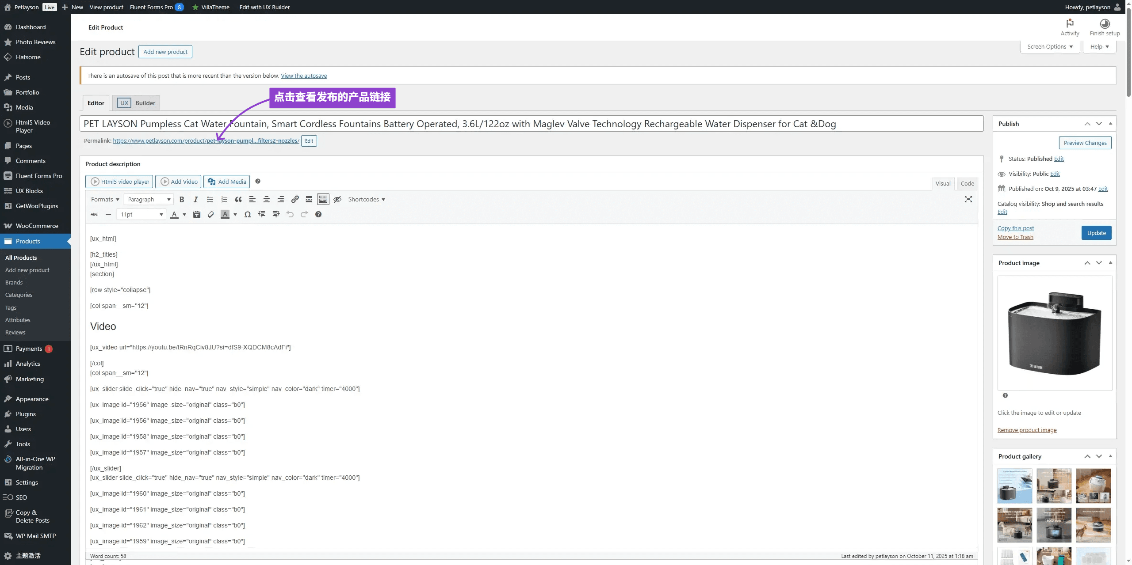This screenshot has height=565, width=1132.
Task: Click the undo arrow icon
Action: coord(290,215)
